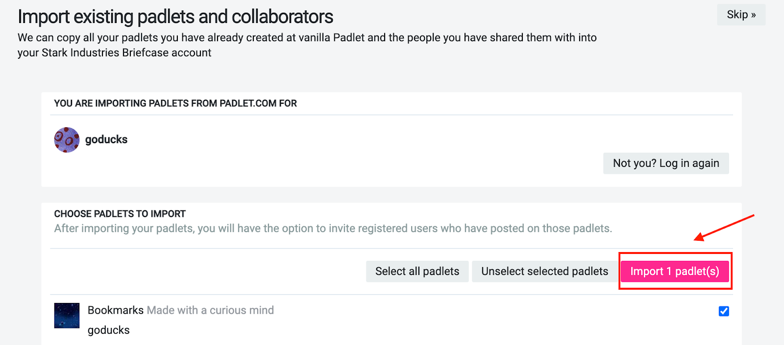Click the Made with a curious mind text
Viewport: 784px width, 345px height.
tap(210, 310)
